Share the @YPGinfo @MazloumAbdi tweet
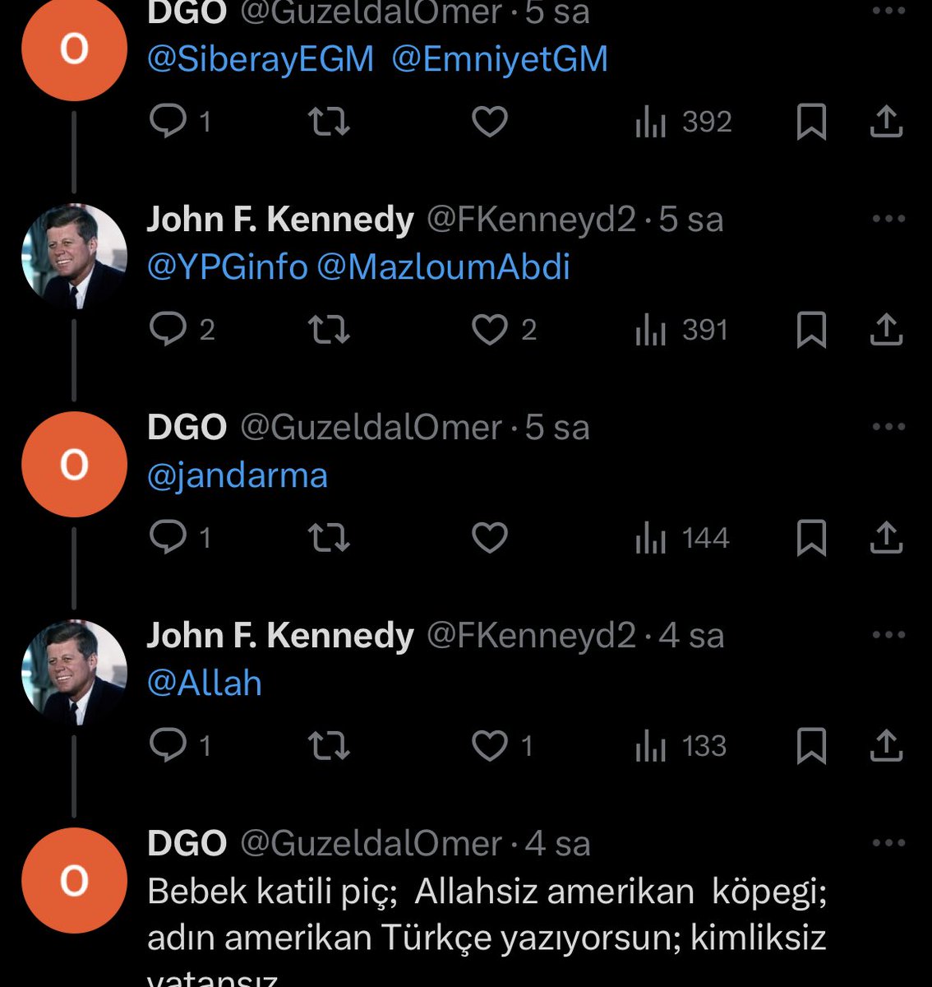 tap(886, 330)
